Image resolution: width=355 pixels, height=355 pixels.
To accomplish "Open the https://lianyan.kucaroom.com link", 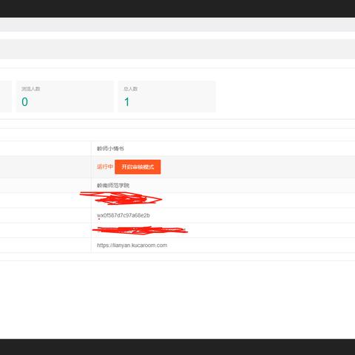I will click(x=132, y=246).
